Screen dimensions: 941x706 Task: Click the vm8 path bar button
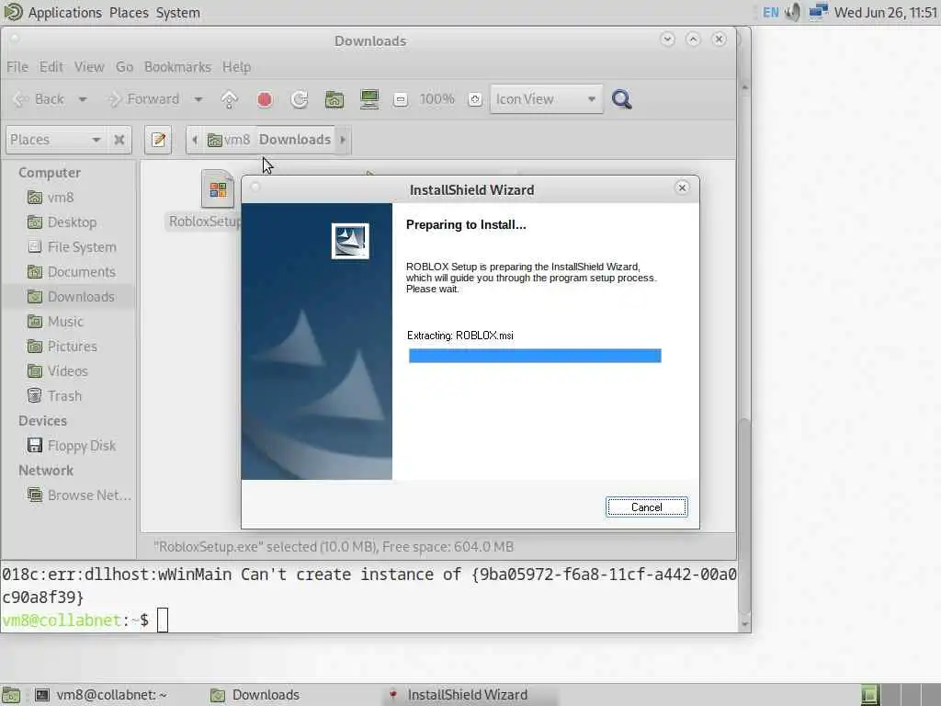(229, 140)
